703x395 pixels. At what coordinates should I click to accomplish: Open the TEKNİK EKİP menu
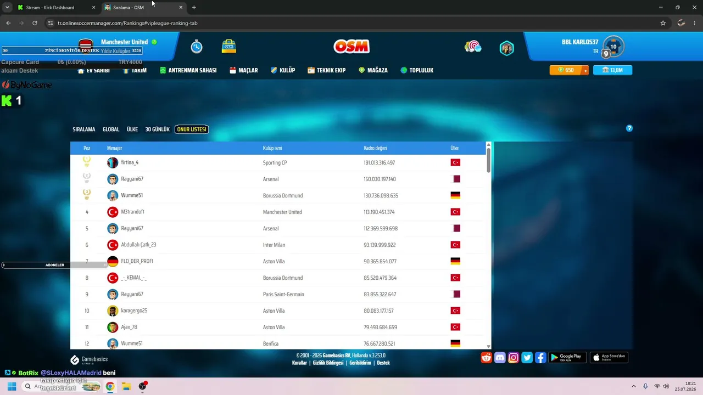point(327,70)
